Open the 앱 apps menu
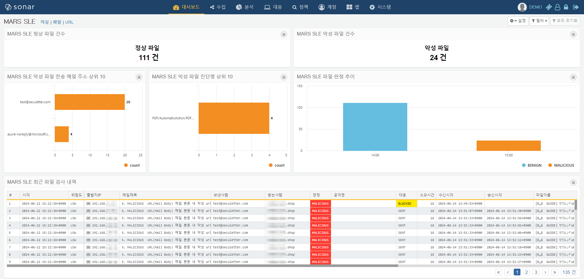 tap(353, 7)
